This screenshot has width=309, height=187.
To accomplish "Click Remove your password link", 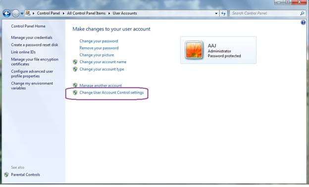I will (x=99, y=48).
